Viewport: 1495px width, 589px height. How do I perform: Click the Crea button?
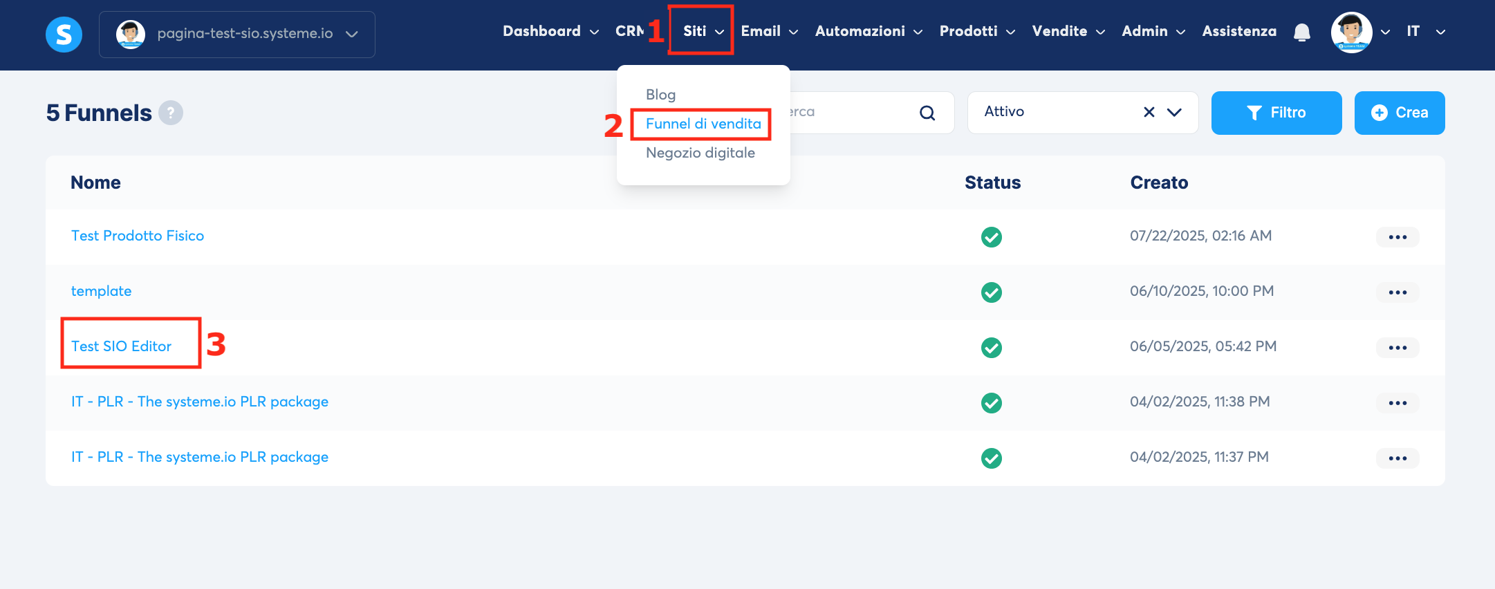(x=1400, y=113)
